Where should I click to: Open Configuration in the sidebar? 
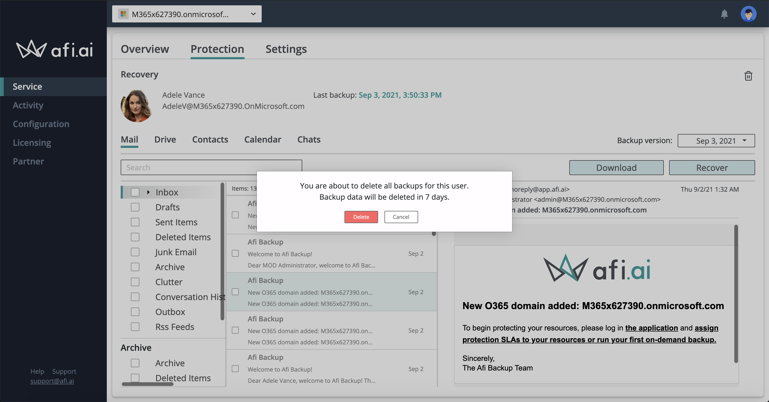(x=41, y=124)
